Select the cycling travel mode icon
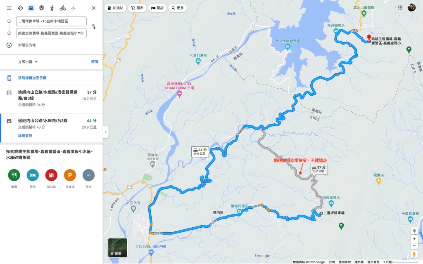The width and height of the screenshot is (423, 264). 63,8
